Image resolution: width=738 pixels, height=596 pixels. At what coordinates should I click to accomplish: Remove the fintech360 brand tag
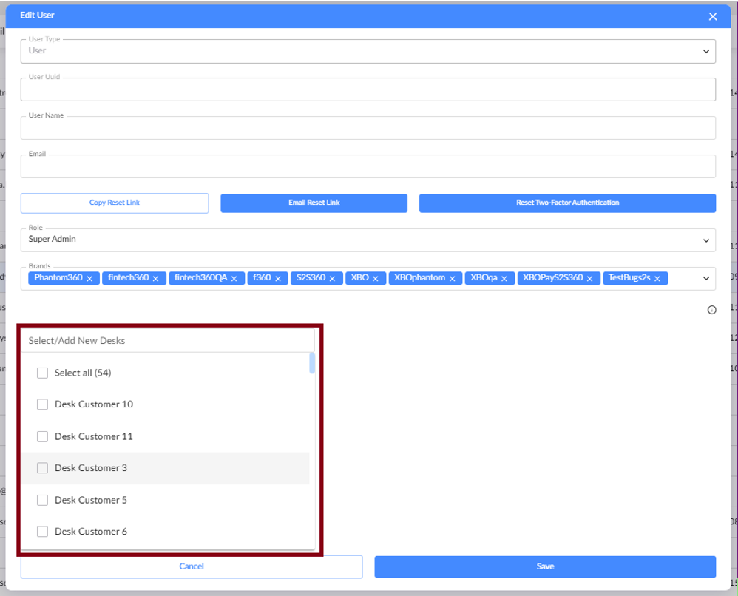(x=157, y=279)
